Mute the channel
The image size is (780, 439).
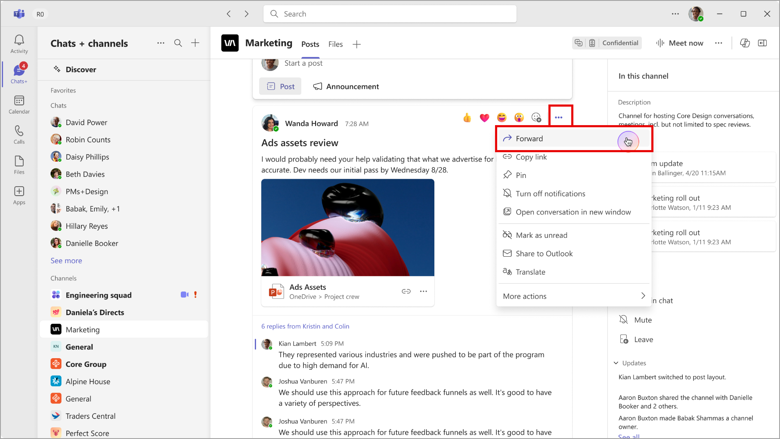643,320
